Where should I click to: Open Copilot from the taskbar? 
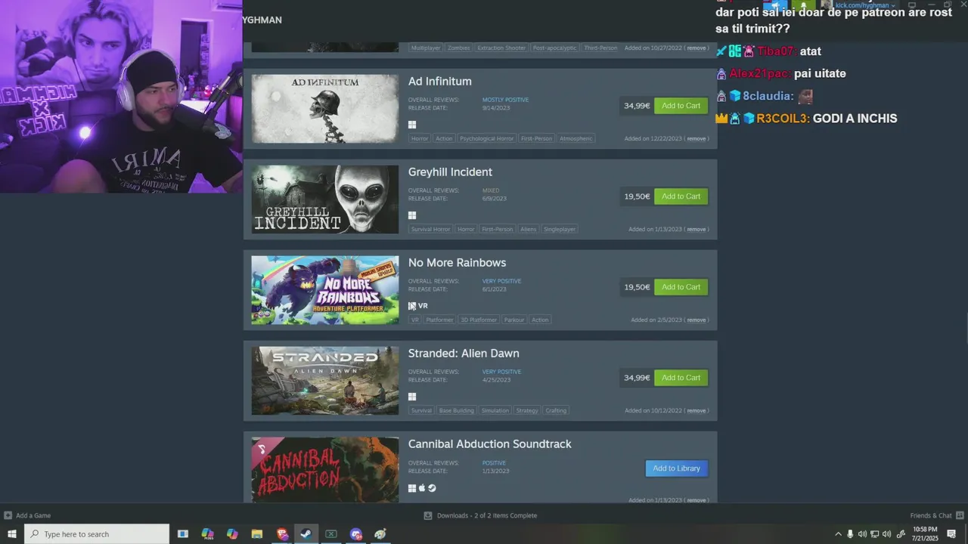[x=232, y=534]
